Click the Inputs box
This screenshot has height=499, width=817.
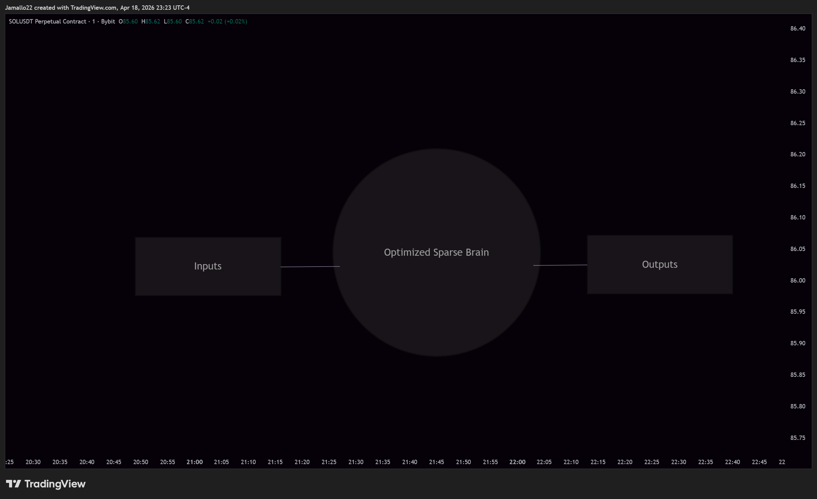(208, 266)
